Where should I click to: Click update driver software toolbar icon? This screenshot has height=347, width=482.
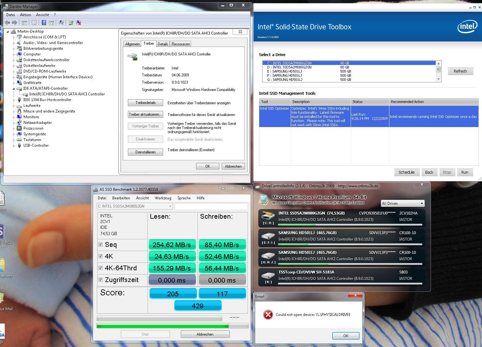pos(71,22)
